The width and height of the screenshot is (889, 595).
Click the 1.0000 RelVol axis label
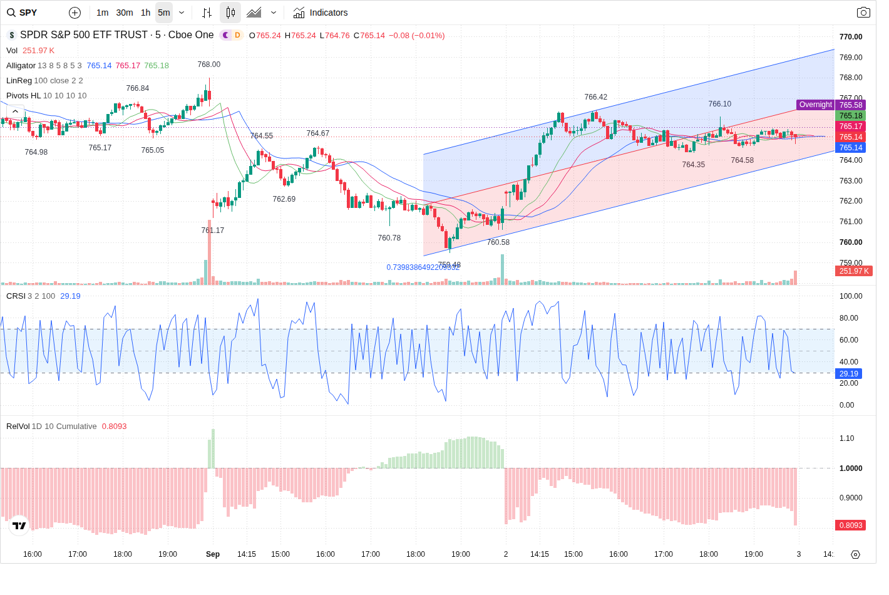coord(851,468)
